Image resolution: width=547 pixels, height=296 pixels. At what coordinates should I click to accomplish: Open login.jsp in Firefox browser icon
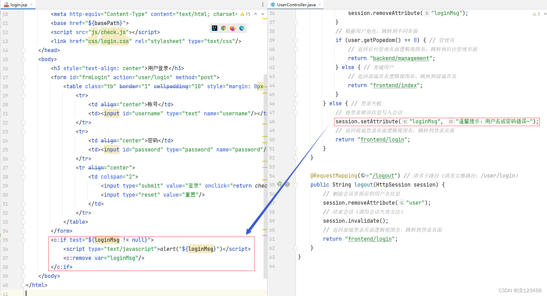[x=233, y=28]
